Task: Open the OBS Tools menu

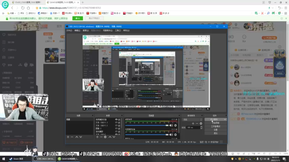Action: pos(118,31)
